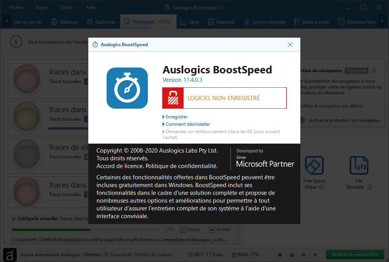This screenshot has height=262, width=389.
Task: Click the Catégorie actuelle list icon
Action: coord(13,219)
